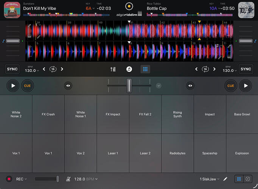Click the right deck CUE button

pyautogui.click(x=231, y=86)
